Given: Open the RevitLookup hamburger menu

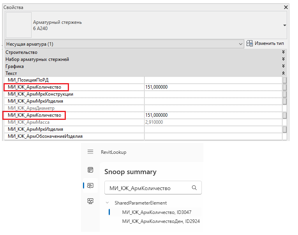Looking at the screenshot, I should (x=90, y=152).
